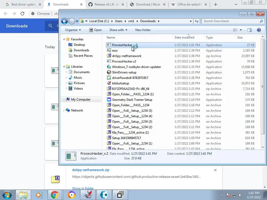This screenshot has height=200, width=267.
Task: Expand the Music library
Action: 66,78
